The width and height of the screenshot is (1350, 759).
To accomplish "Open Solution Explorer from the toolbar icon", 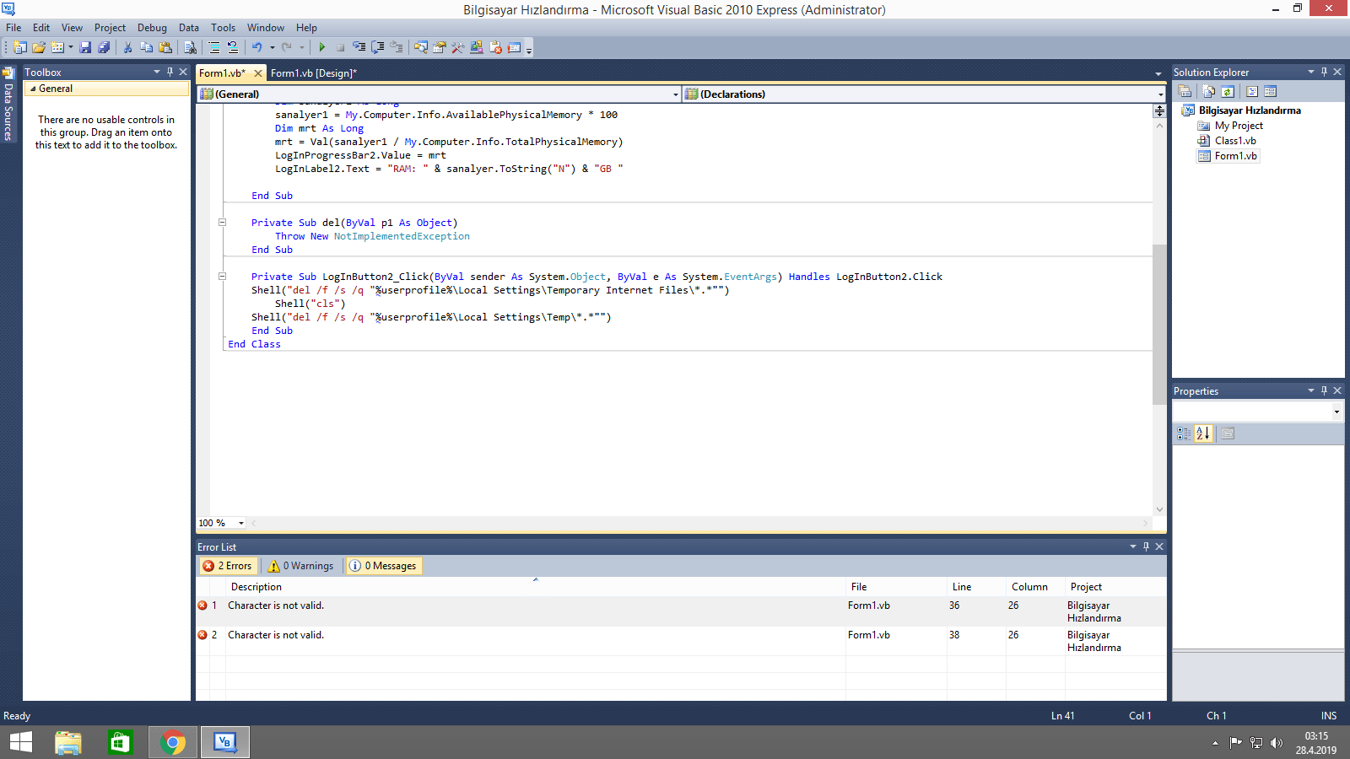I will click(420, 47).
